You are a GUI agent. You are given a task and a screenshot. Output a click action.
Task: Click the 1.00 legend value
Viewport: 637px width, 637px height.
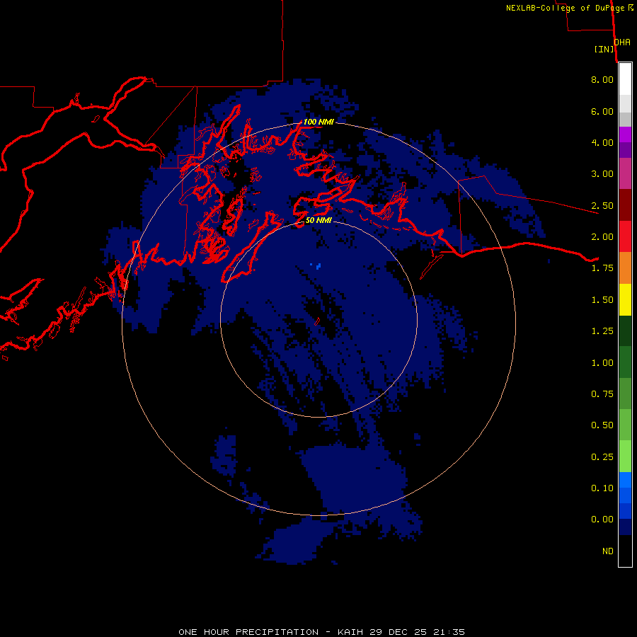click(x=602, y=363)
